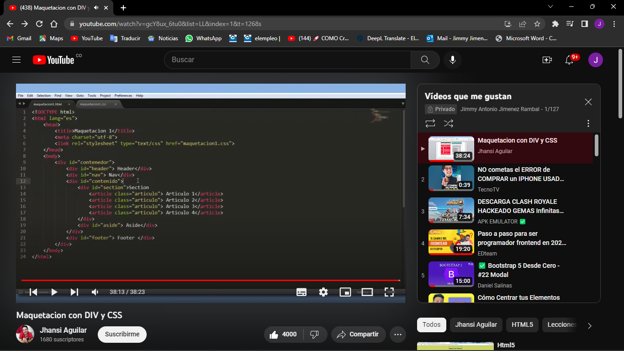Toggle playlist loop button
Screen dimensions: 624x351
tap(430, 123)
